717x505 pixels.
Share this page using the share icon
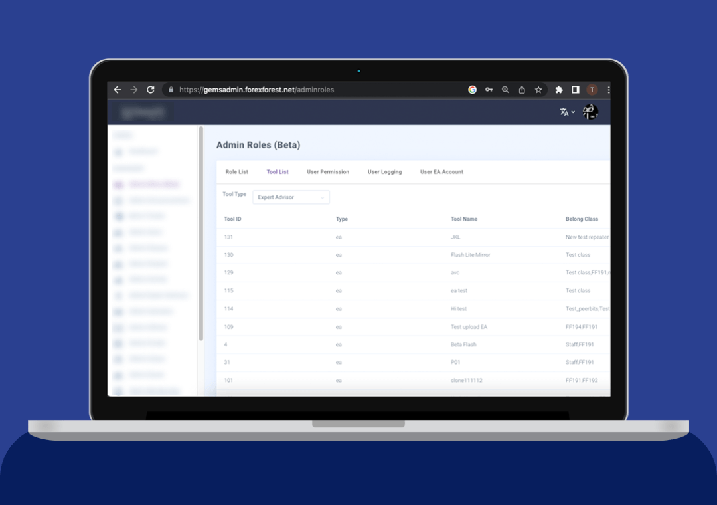pos(522,90)
